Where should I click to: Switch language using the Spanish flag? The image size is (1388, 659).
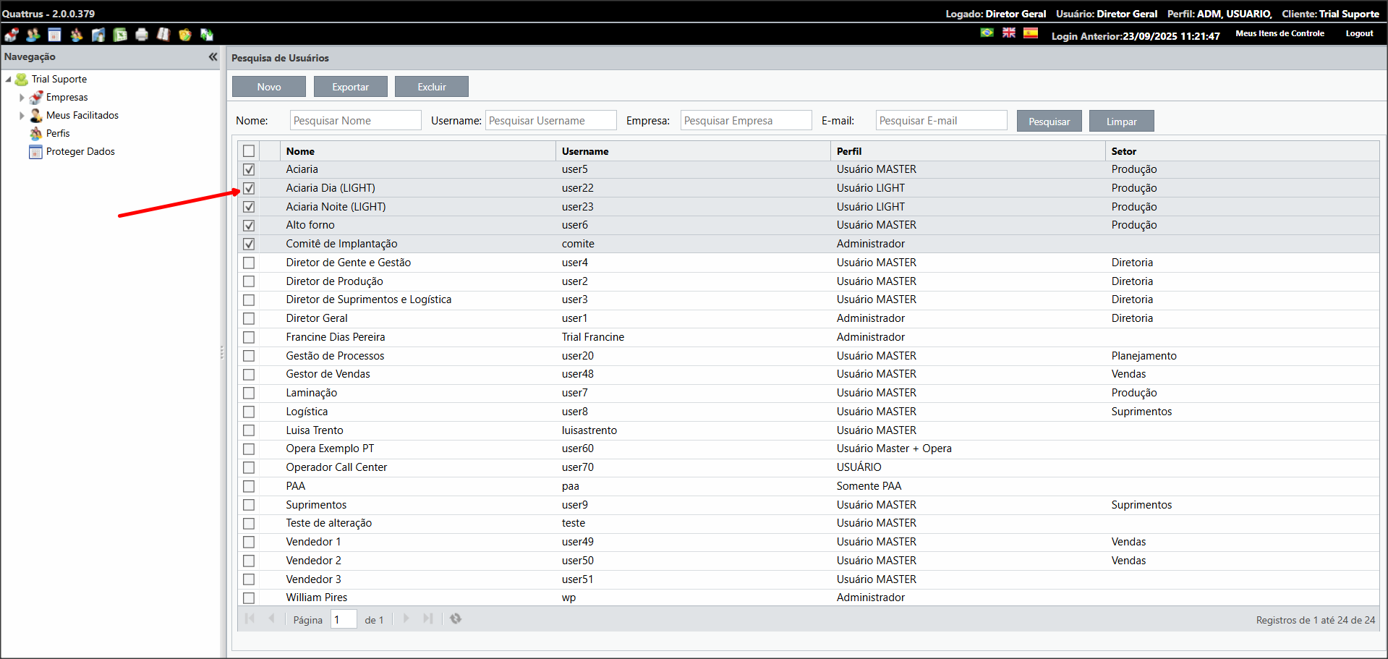pyautogui.click(x=1031, y=33)
